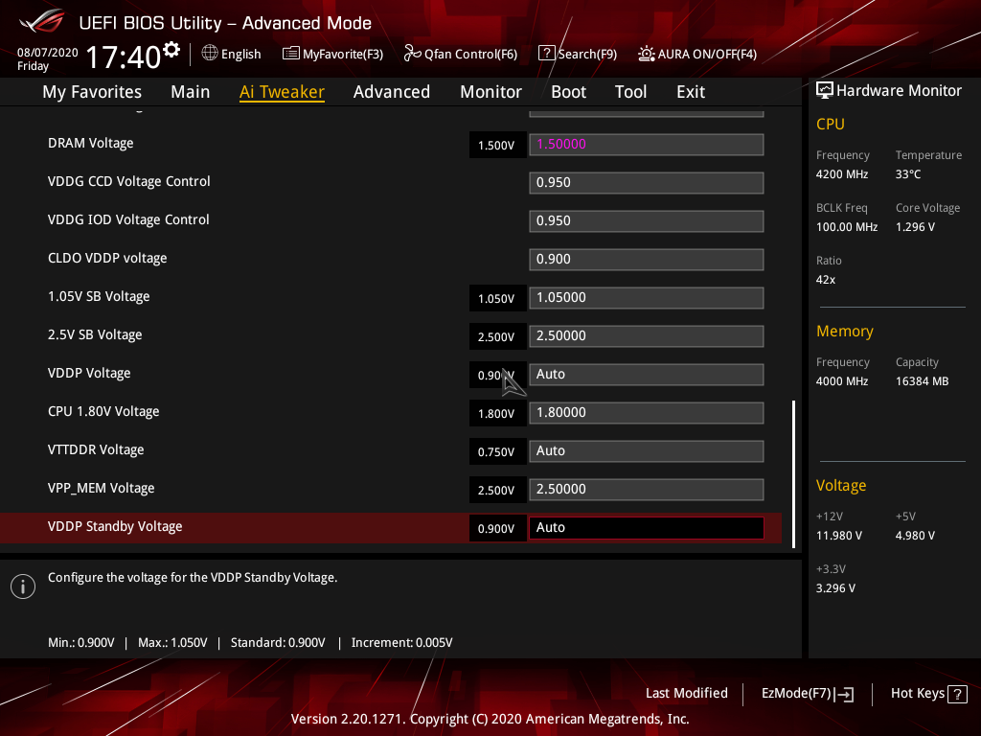
Task: Go to the Advanced tab
Action: [392, 92]
